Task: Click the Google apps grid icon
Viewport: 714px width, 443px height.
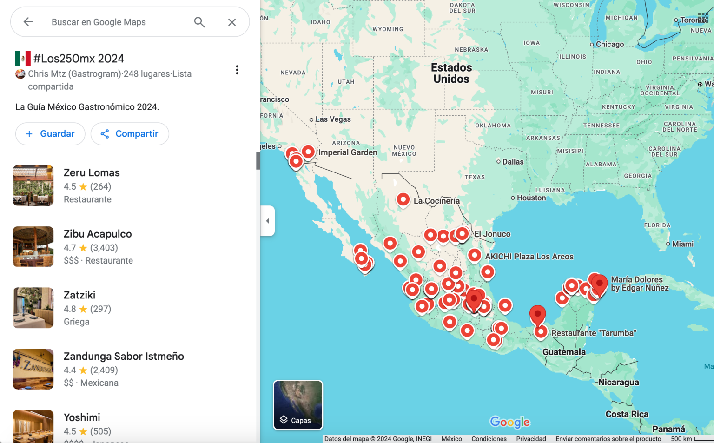Action: (702, 18)
